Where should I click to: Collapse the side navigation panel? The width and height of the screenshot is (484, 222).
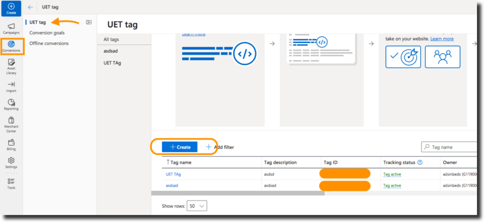click(88, 22)
